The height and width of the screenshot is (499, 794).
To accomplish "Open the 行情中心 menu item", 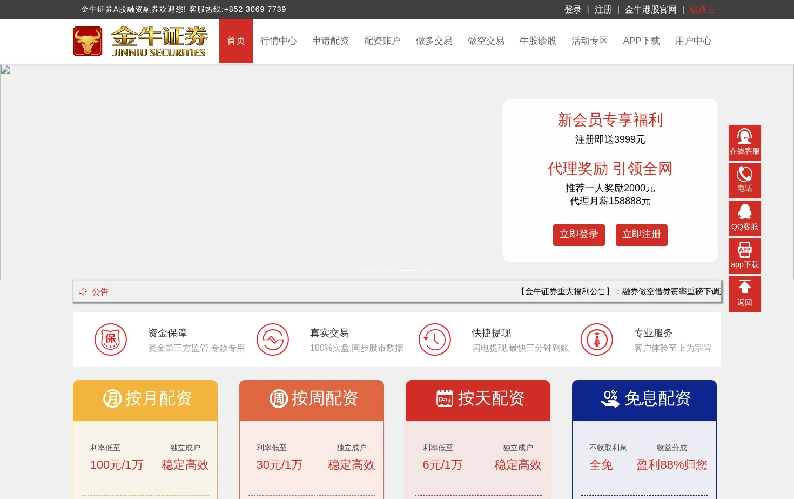I will pos(279,41).
